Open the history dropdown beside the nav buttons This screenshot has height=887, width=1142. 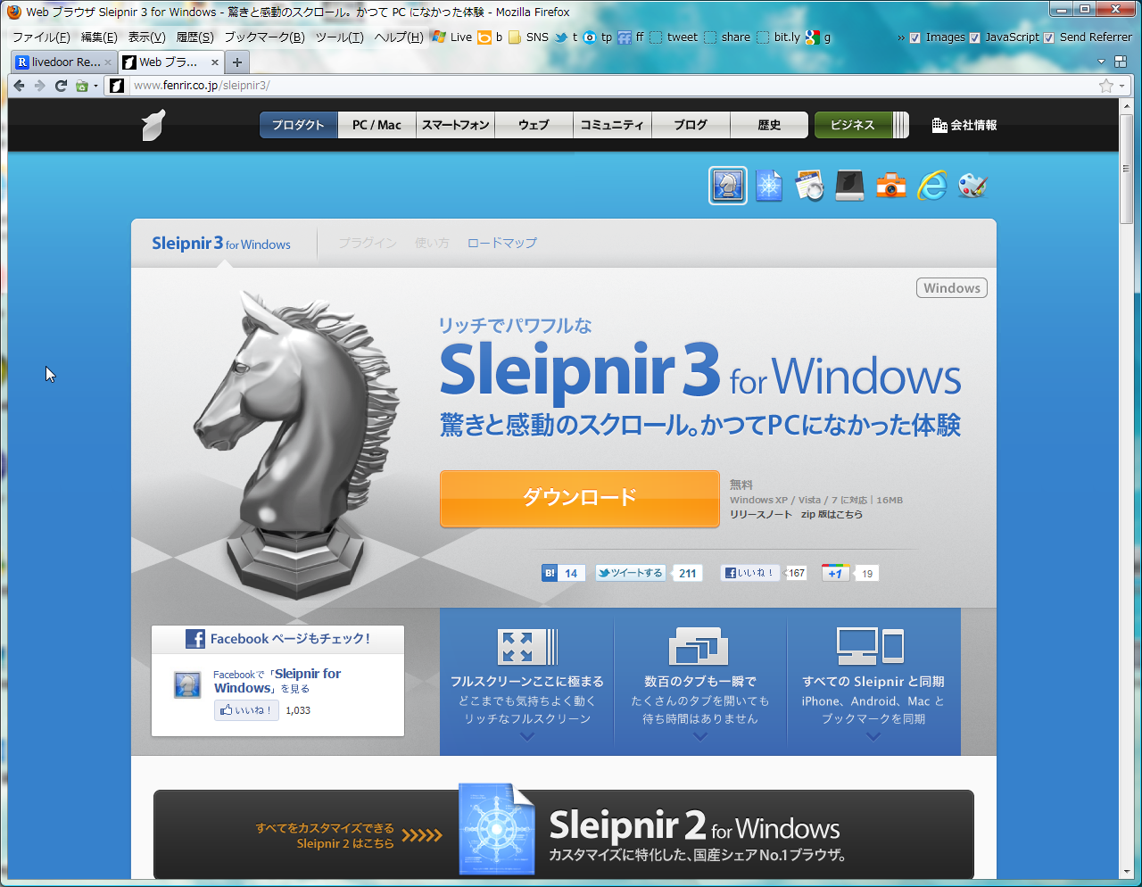click(96, 87)
